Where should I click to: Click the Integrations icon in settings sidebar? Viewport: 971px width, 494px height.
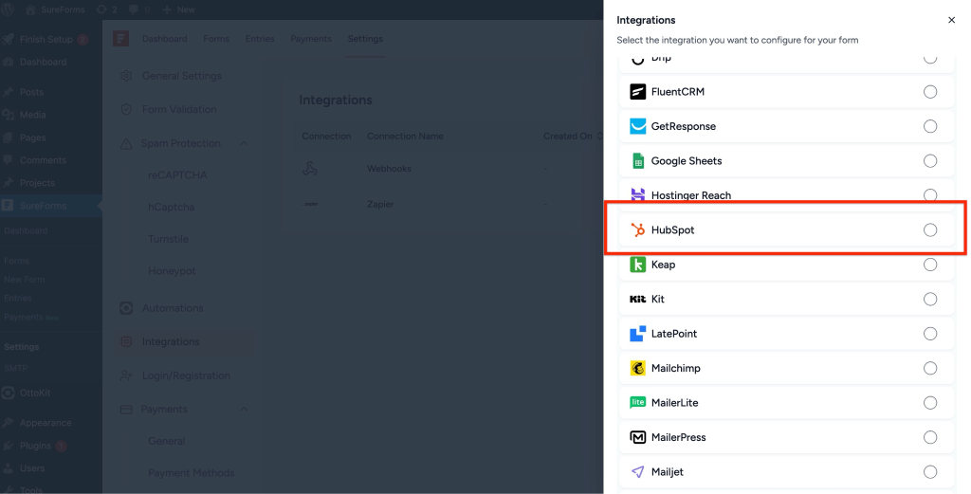click(x=126, y=341)
